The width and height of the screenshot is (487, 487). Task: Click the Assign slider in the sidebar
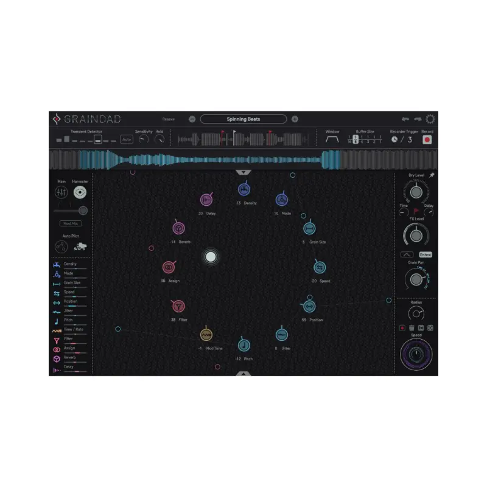point(75,353)
